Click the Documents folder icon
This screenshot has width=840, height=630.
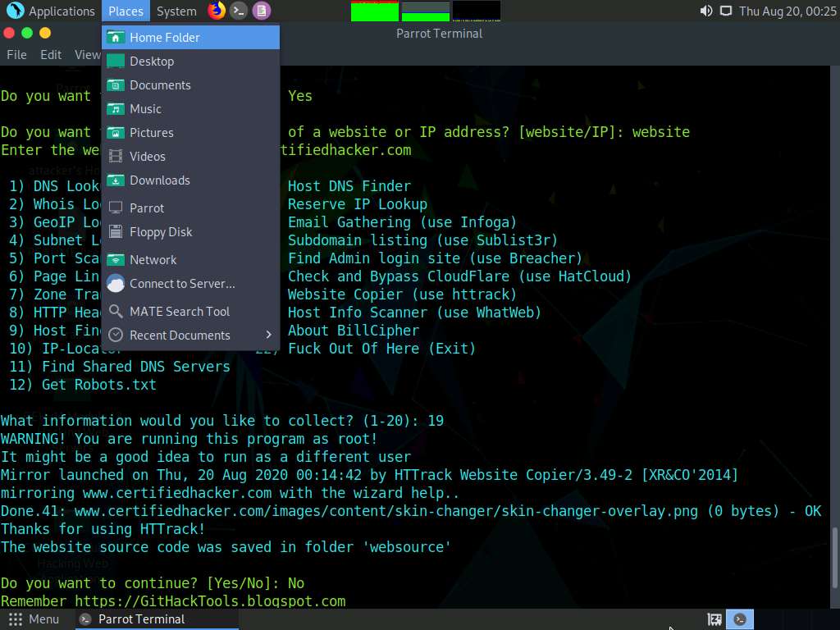(115, 84)
